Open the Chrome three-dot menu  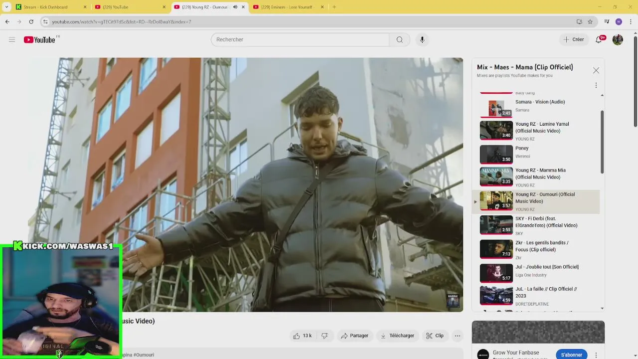click(x=631, y=22)
